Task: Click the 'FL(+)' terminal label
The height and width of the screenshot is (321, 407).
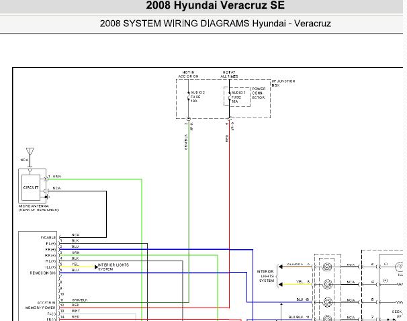Action: click(x=50, y=244)
